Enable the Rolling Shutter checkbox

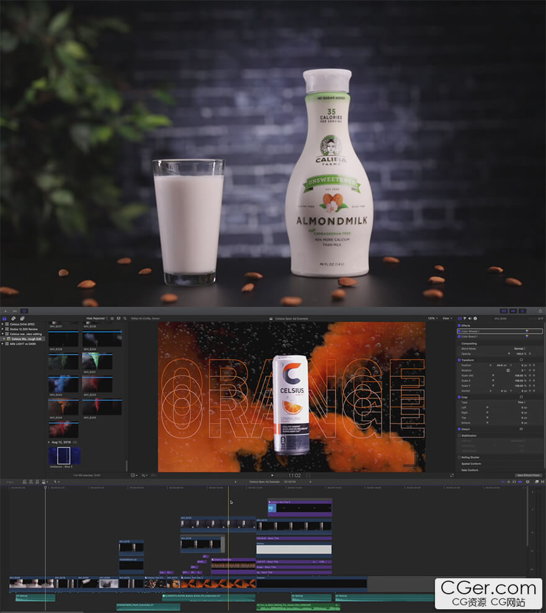pos(459,457)
